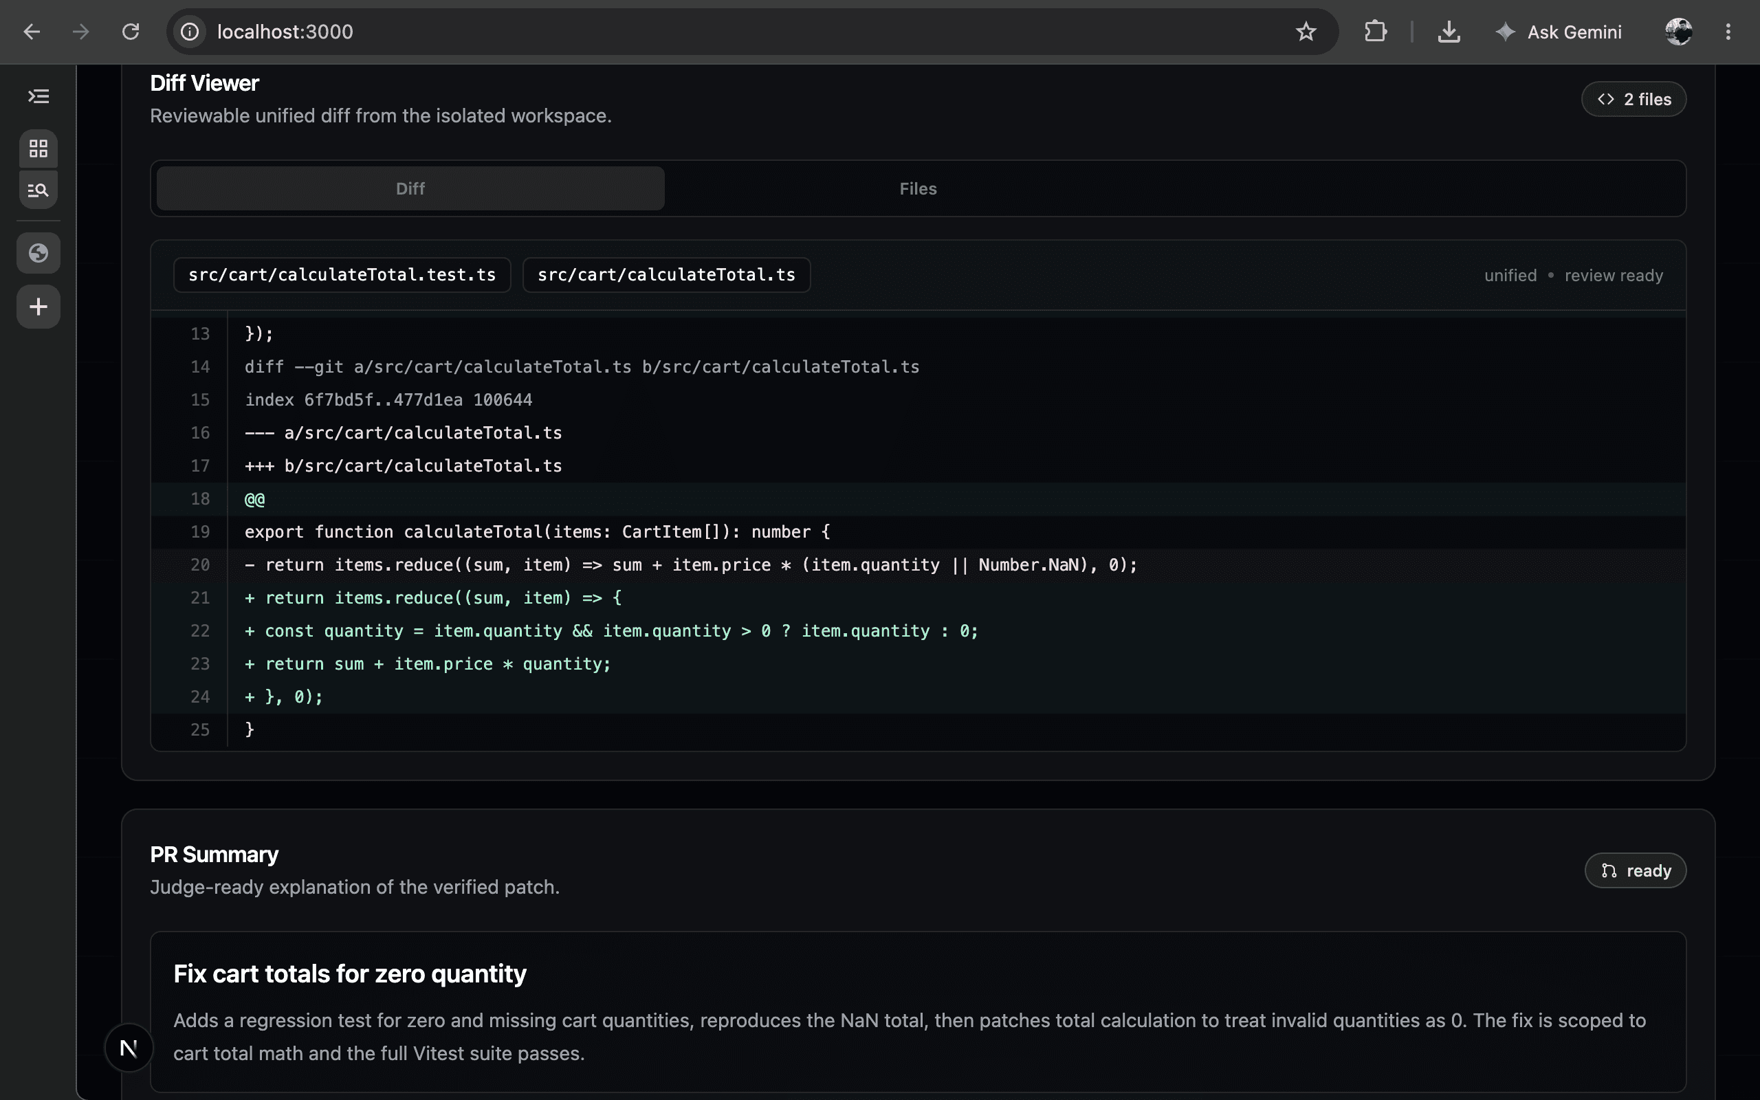The image size is (1760, 1100).
Task: Click the browser forward arrow
Action: click(x=80, y=32)
